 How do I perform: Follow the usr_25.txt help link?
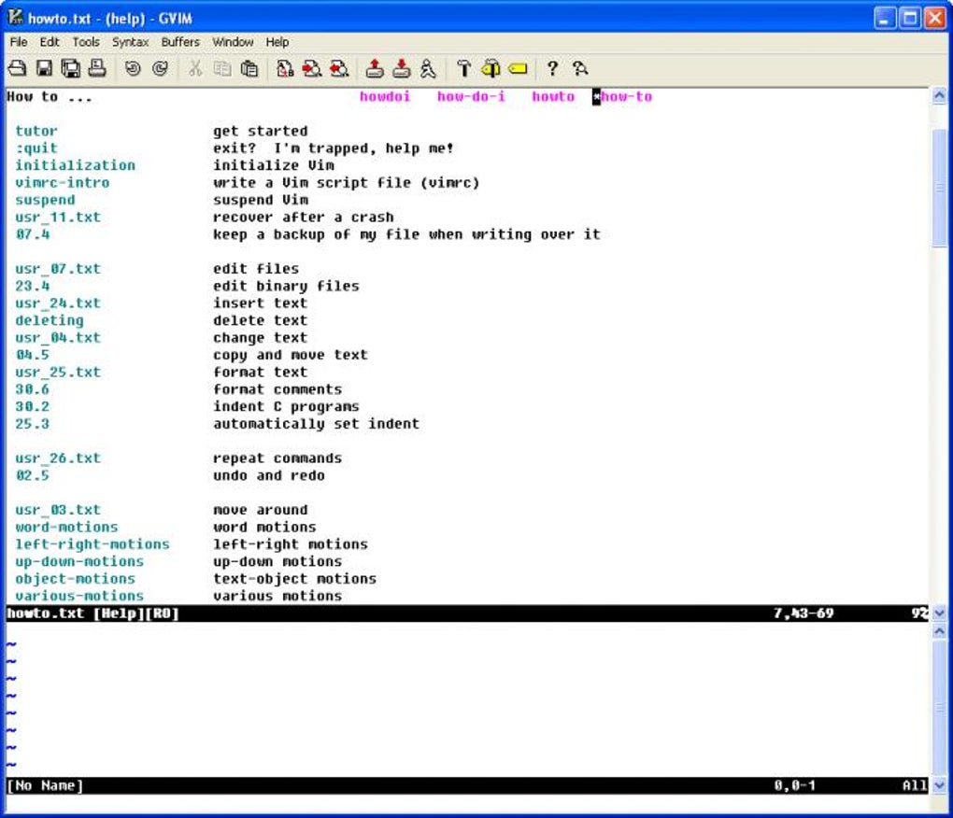tap(58, 372)
